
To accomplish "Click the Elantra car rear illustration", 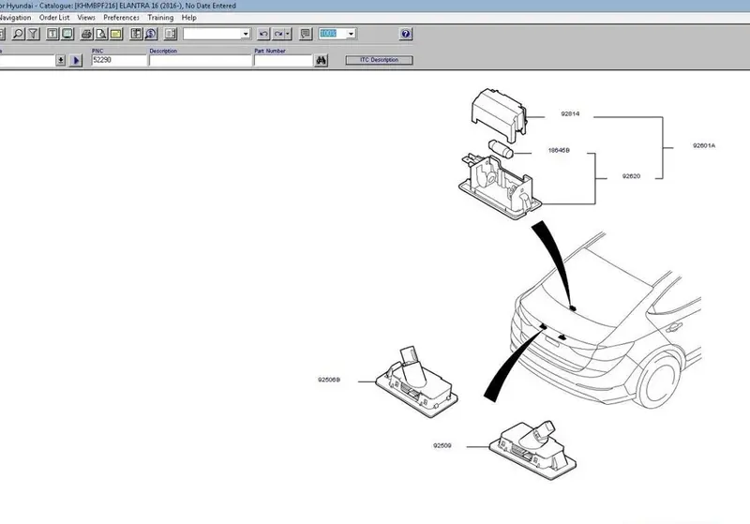I will click(606, 321).
